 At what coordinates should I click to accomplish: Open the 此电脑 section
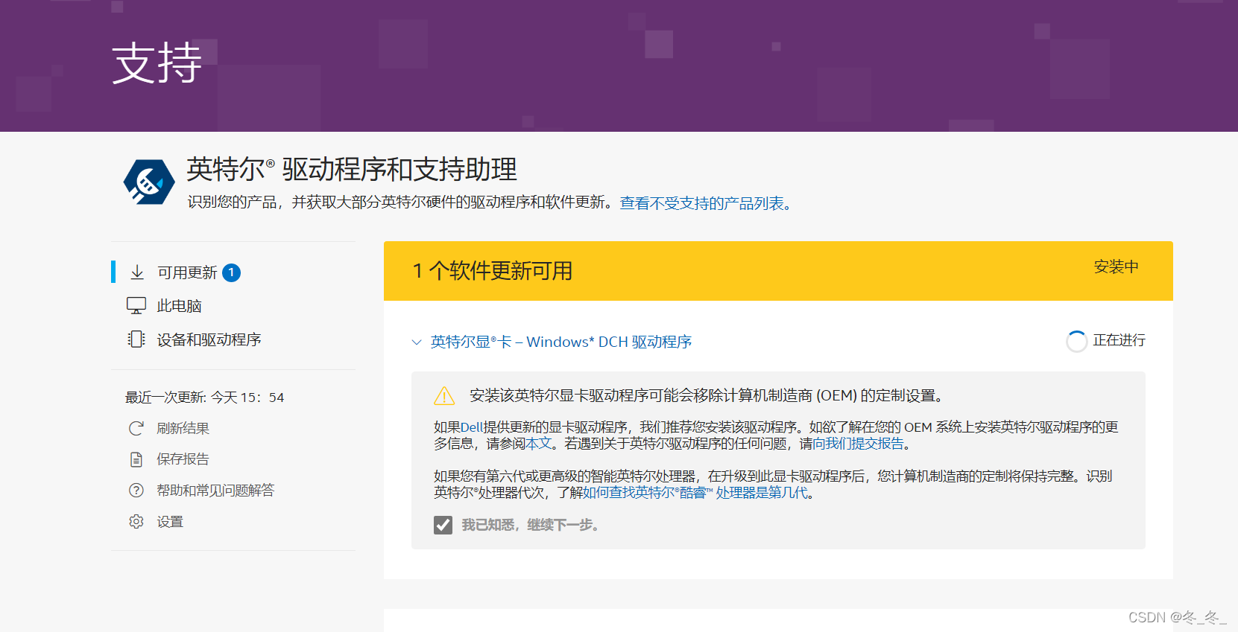coord(179,306)
